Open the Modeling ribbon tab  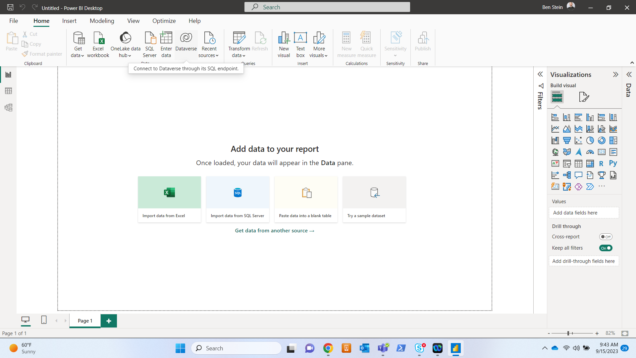click(102, 21)
